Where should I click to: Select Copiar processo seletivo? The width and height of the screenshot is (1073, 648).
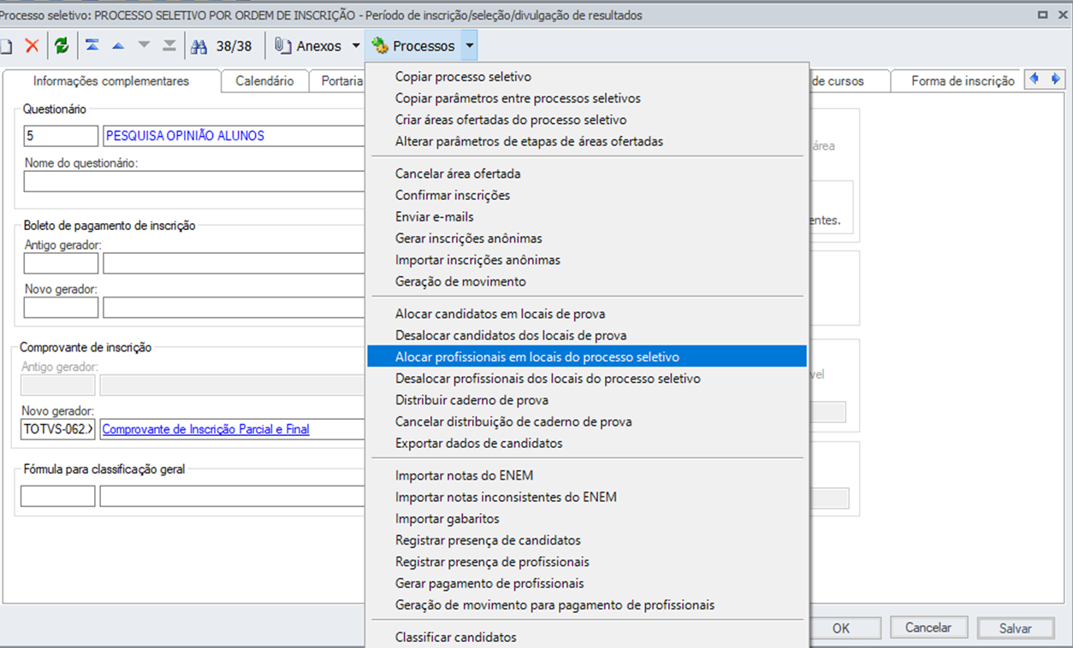(x=587, y=77)
